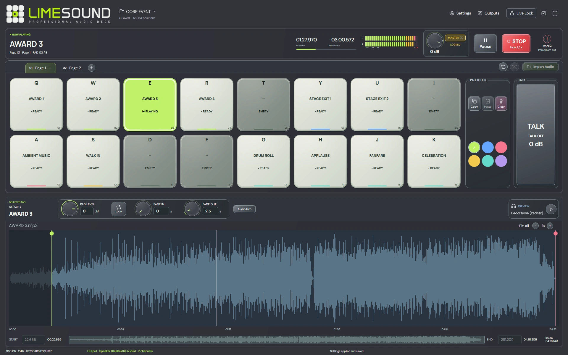Click the START time input field
The height and width of the screenshot is (355, 568).
tap(33, 340)
